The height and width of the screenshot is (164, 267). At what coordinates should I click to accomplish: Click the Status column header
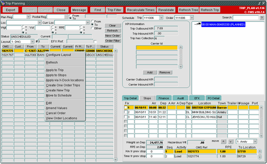pyautogui.click(x=104, y=46)
